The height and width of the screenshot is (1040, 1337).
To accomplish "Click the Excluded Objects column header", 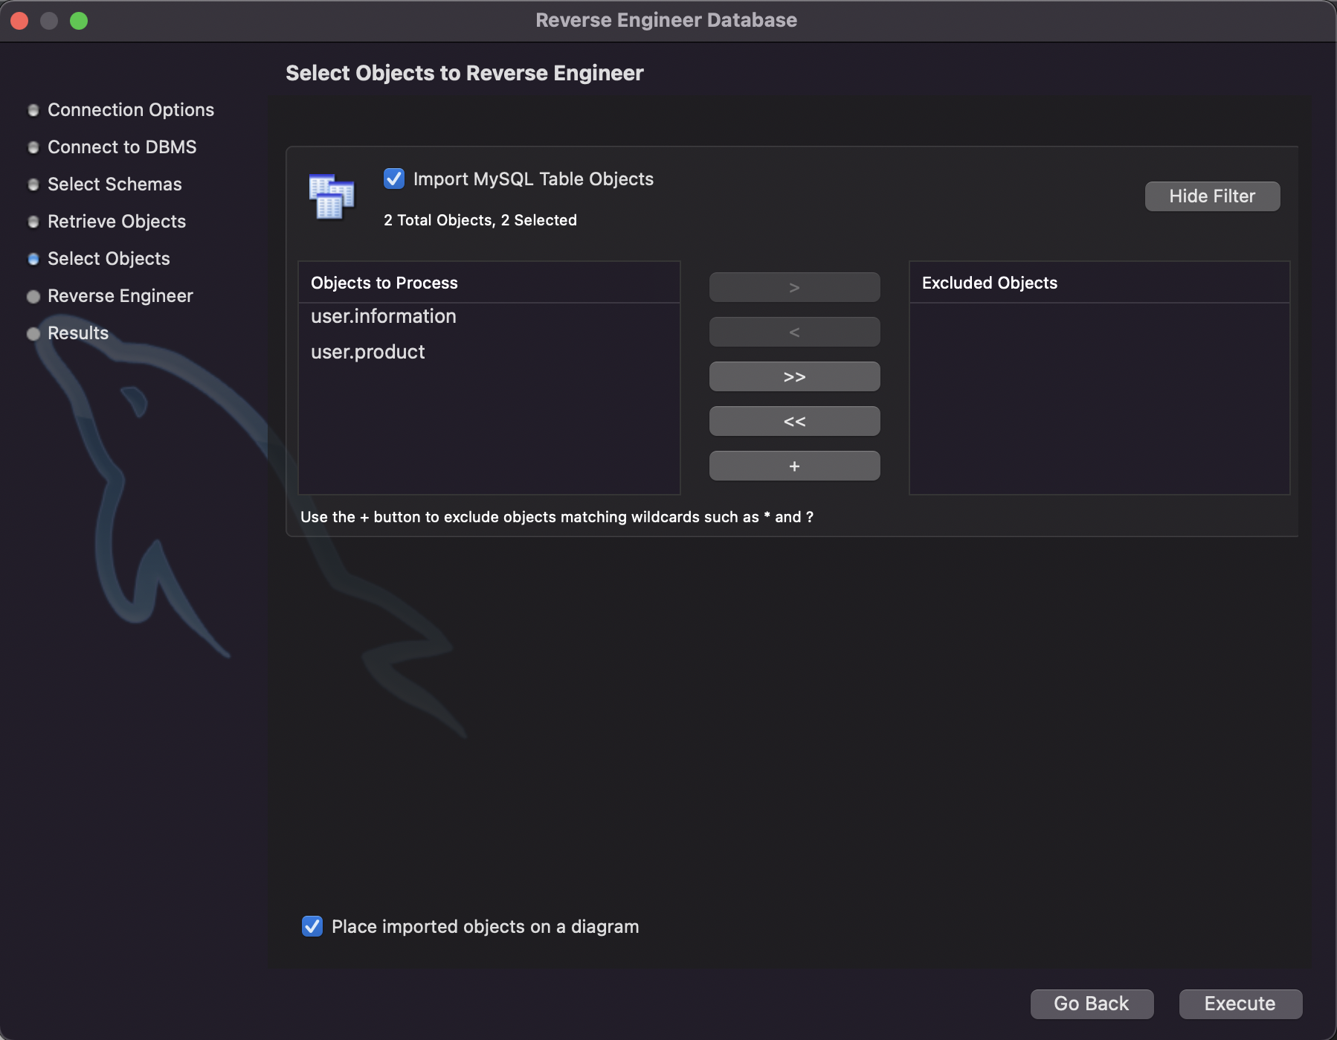I will pos(1099,283).
